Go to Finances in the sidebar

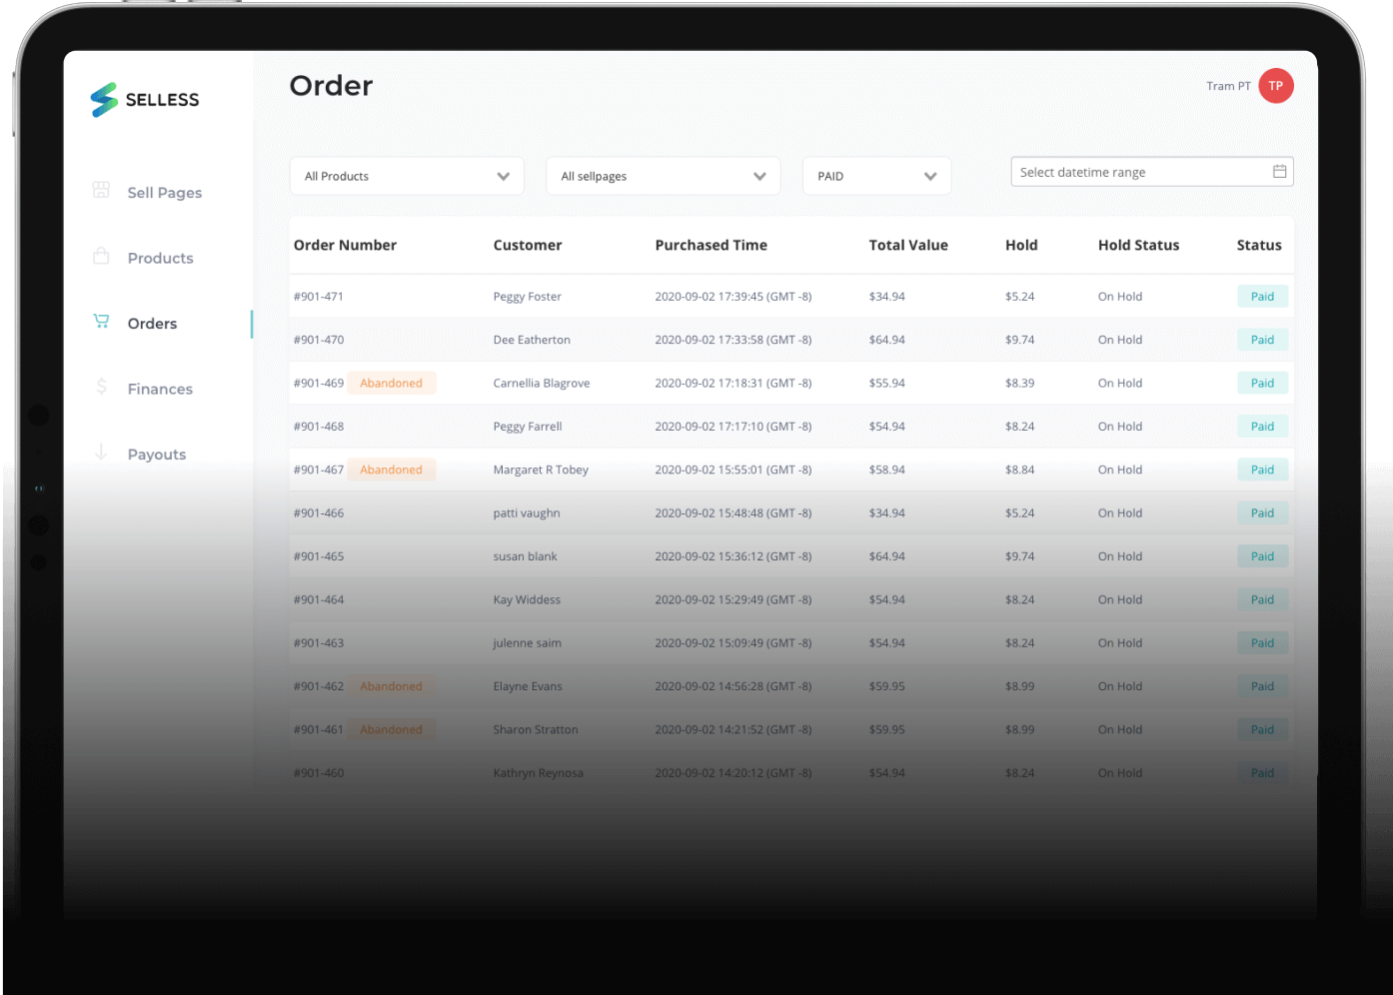[160, 390]
